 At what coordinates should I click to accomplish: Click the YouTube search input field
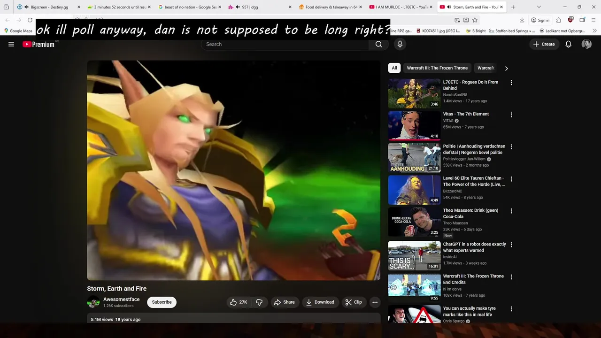point(285,44)
